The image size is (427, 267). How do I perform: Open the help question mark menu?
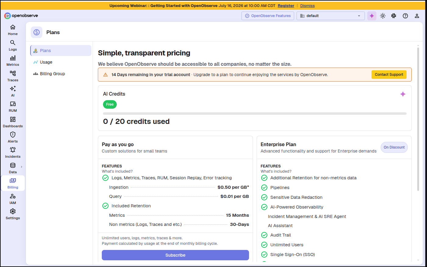[x=405, y=16]
